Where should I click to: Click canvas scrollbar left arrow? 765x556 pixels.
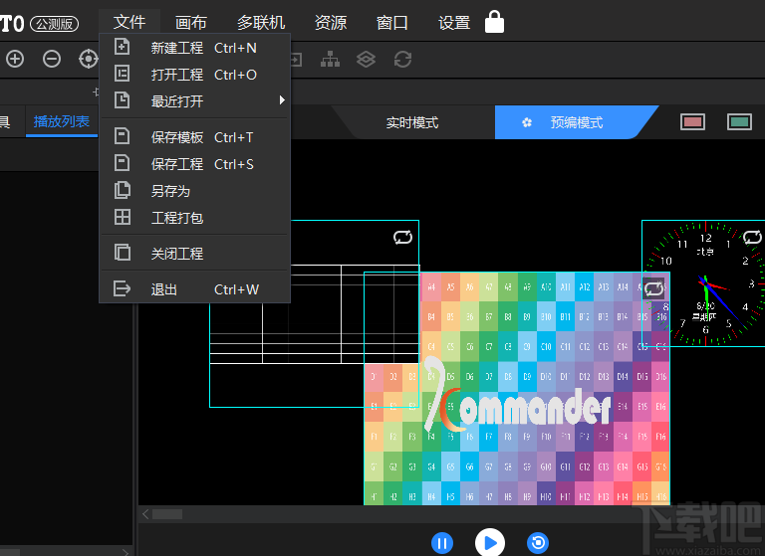145,514
